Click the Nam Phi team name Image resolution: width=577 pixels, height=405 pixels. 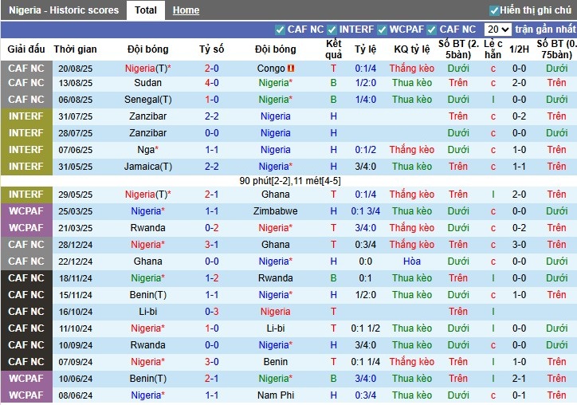pyautogui.click(x=275, y=395)
